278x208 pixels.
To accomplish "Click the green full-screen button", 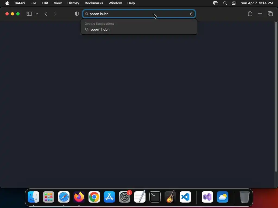I will pyautogui.click(x=18, y=14).
